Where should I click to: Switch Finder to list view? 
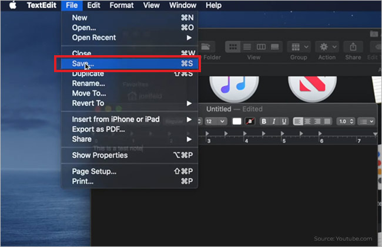tap(247, 47)
